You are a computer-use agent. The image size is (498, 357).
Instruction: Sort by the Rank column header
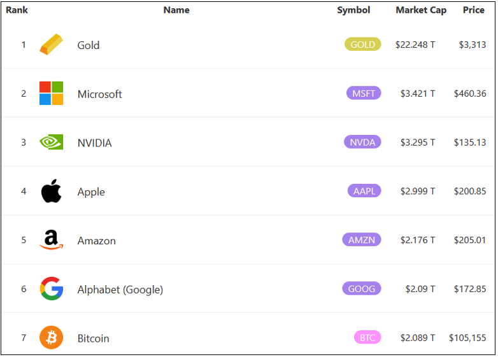[17, 10]
